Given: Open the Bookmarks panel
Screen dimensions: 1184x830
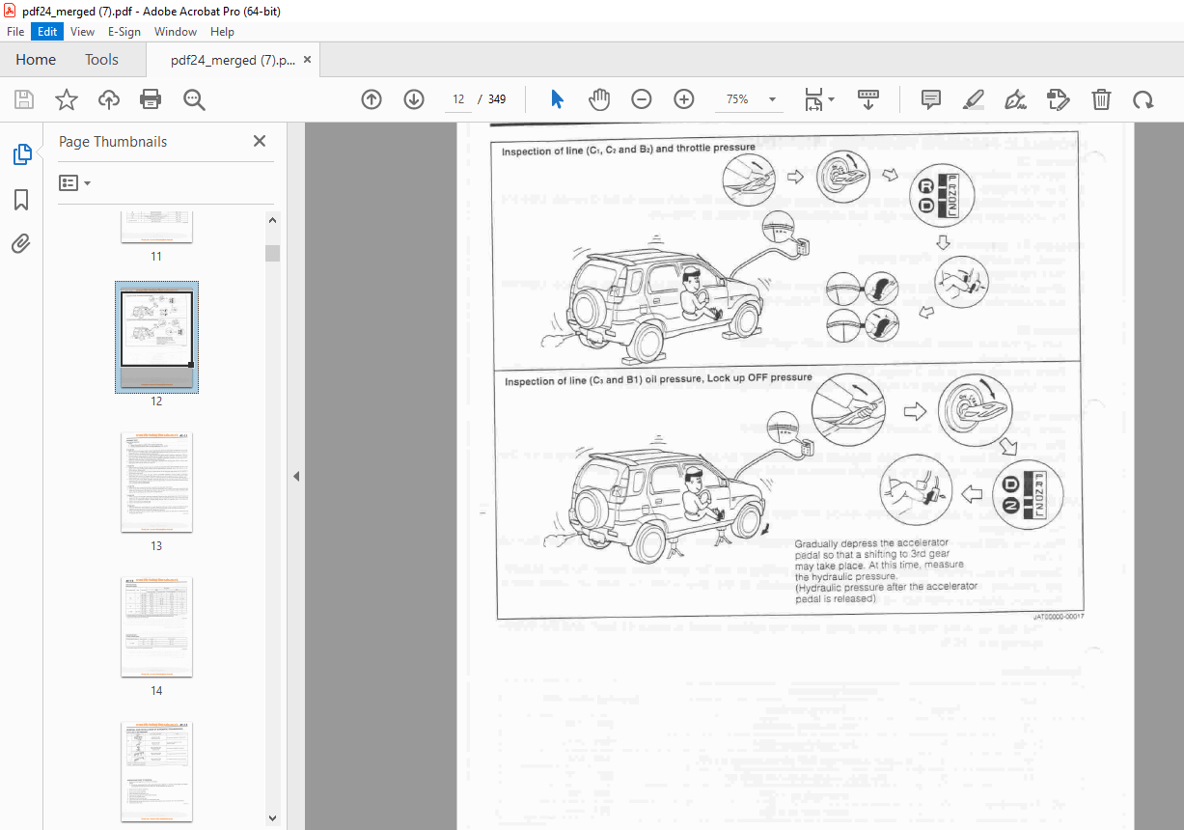Looking at the screenshot, I should [21, 199].
